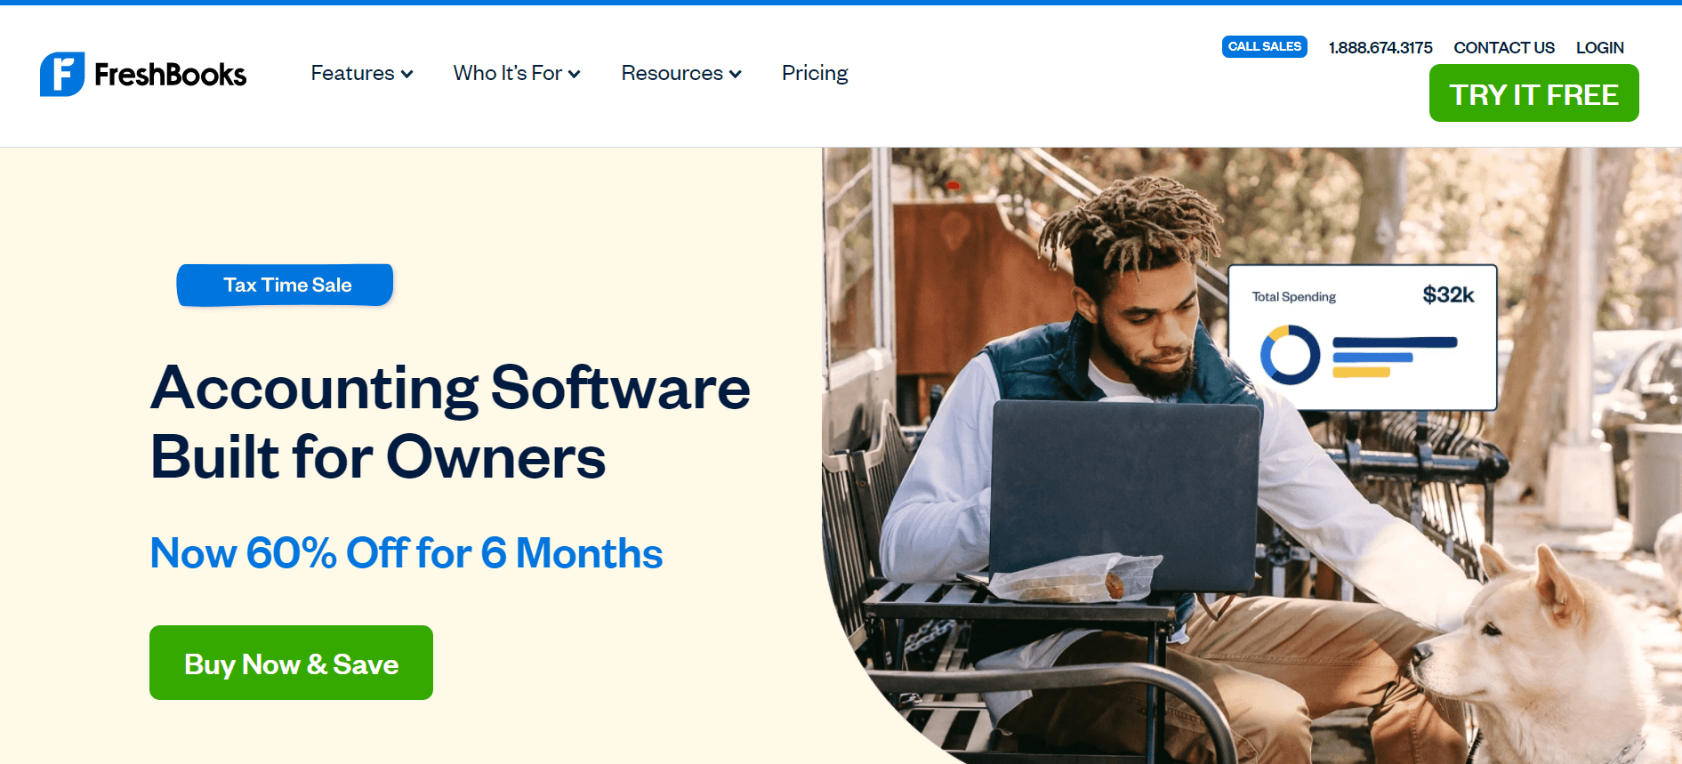Click the FreshBooks F logo icon
The image size is (1682, 764).
click(62, 74)
